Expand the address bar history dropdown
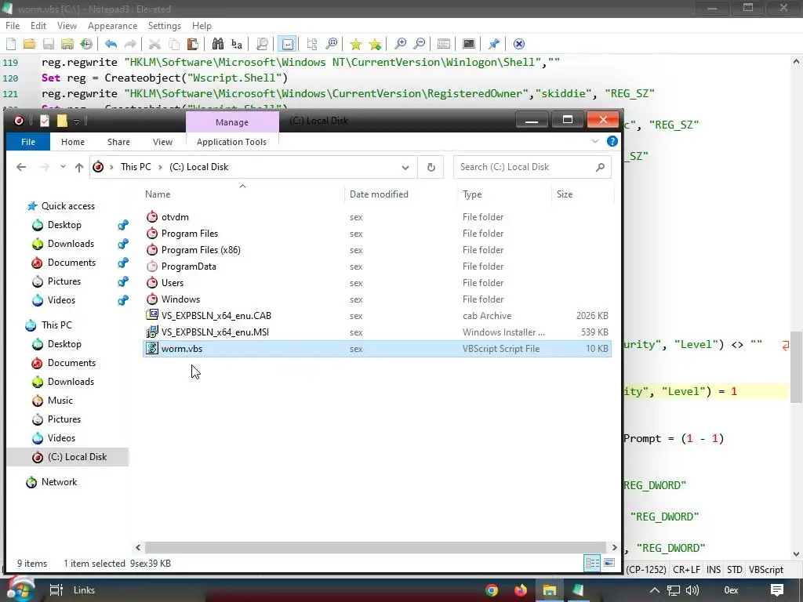The image size is (803, 602). point(405,168)
